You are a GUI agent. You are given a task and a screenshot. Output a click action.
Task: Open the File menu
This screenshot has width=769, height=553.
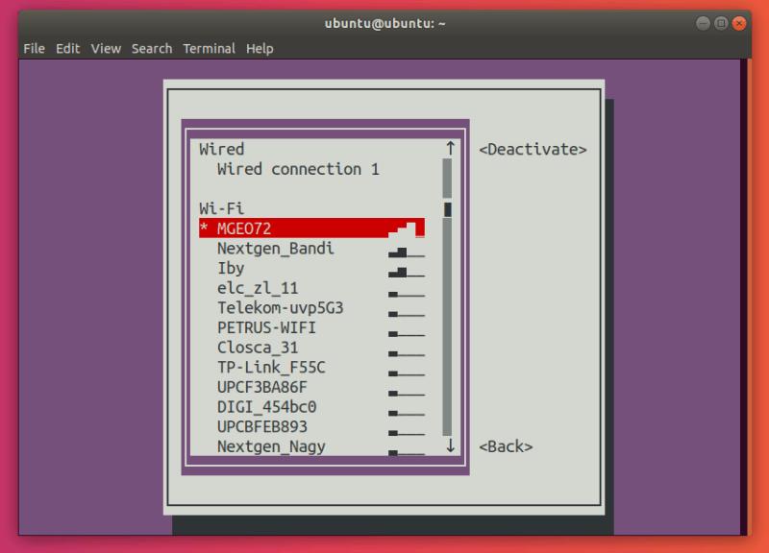tap(34, 48)
